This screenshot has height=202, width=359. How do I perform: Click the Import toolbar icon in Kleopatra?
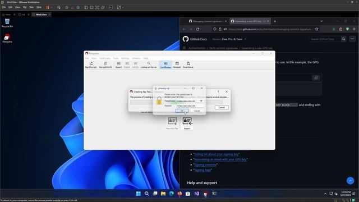pos(118,65)
